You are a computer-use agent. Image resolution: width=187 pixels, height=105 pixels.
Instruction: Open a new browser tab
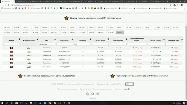point(167,2)
